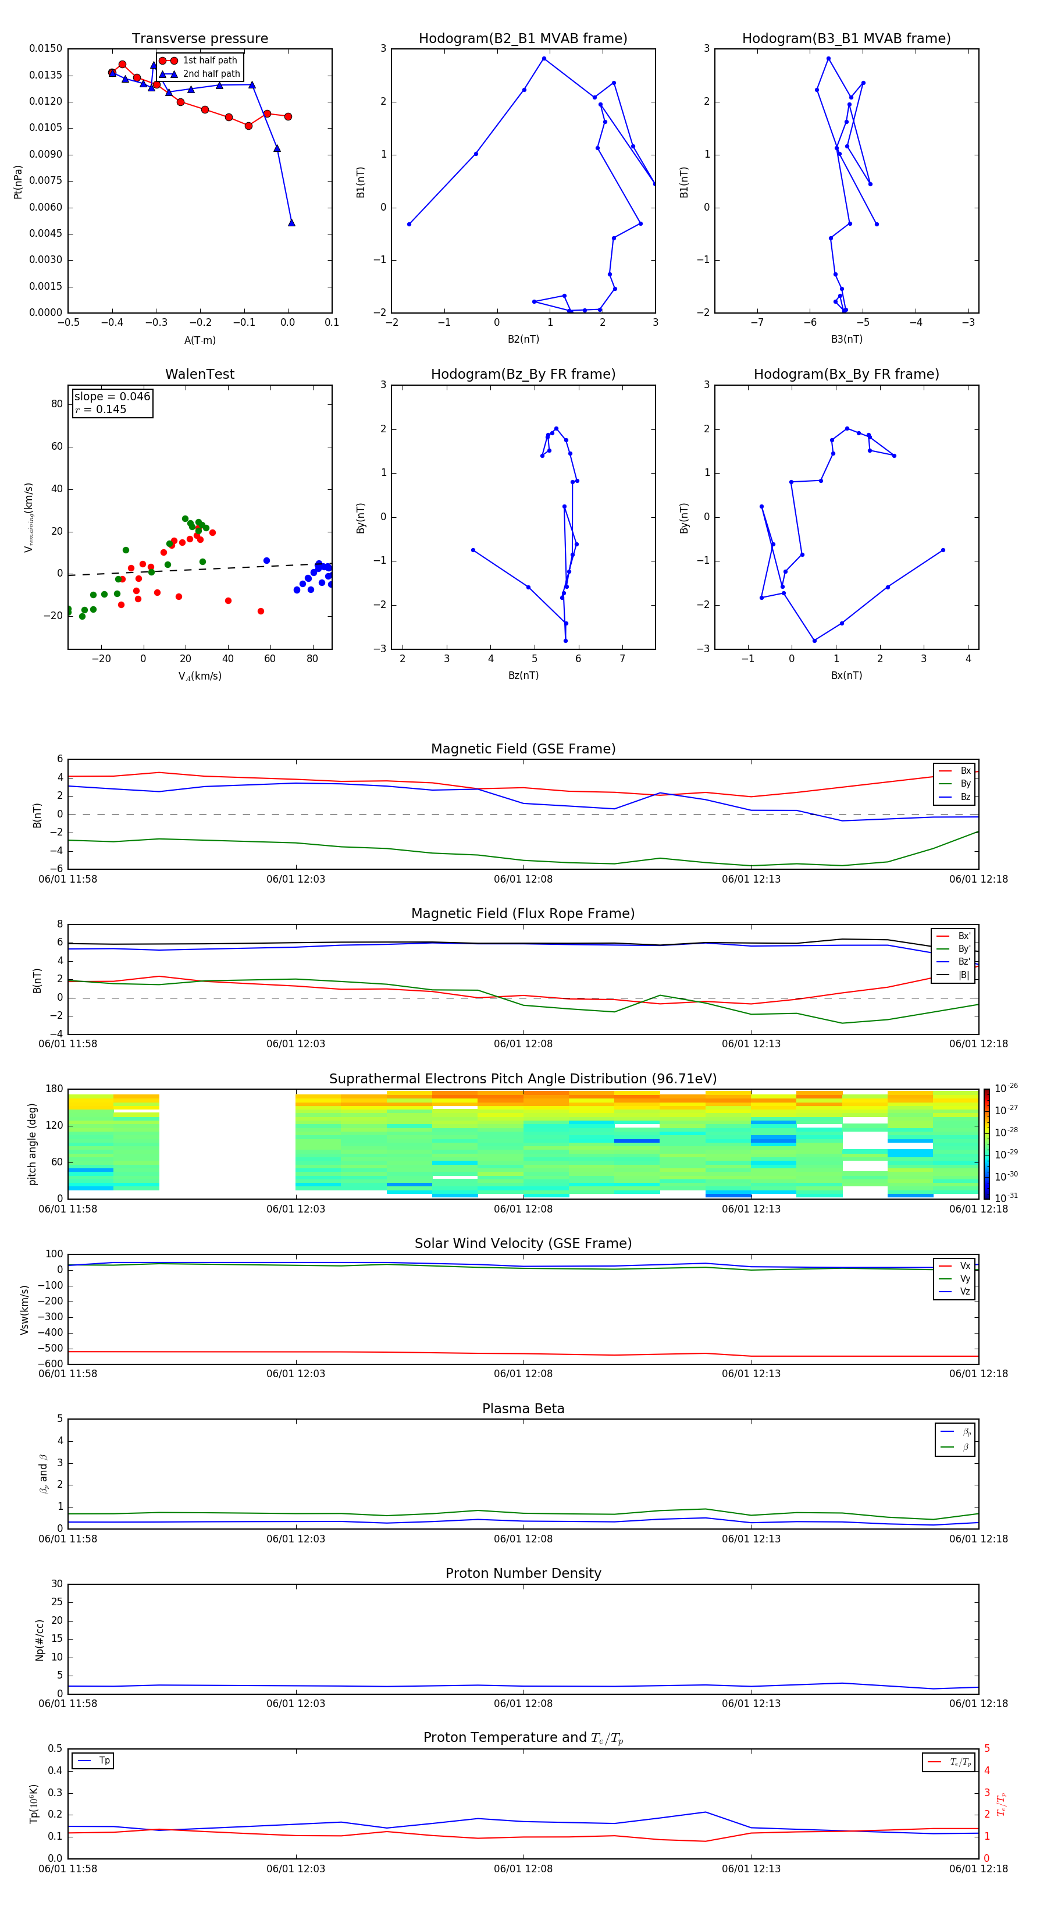The width and height of the screenshot is (1047, 1920).
Task: Click the 'Tp(10^6K)' axis label
Action: (x=34, y=1804)
